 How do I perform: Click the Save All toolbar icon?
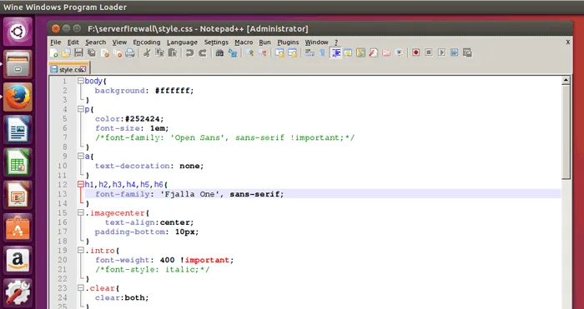pos(92,52)
